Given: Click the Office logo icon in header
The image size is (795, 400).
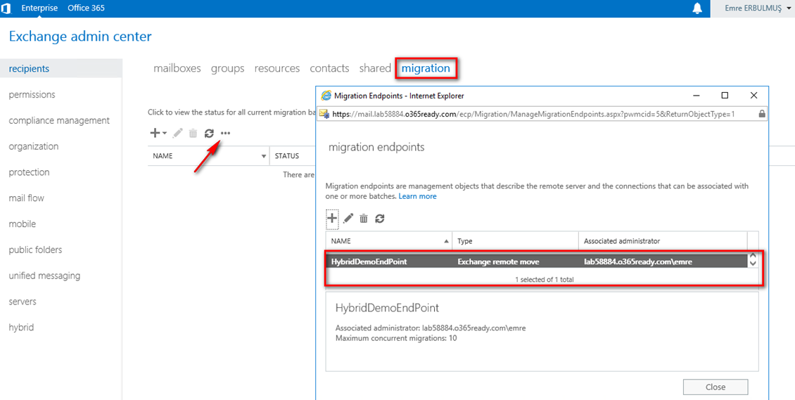Looking at the screenshot, I should [x=6, y=8].
